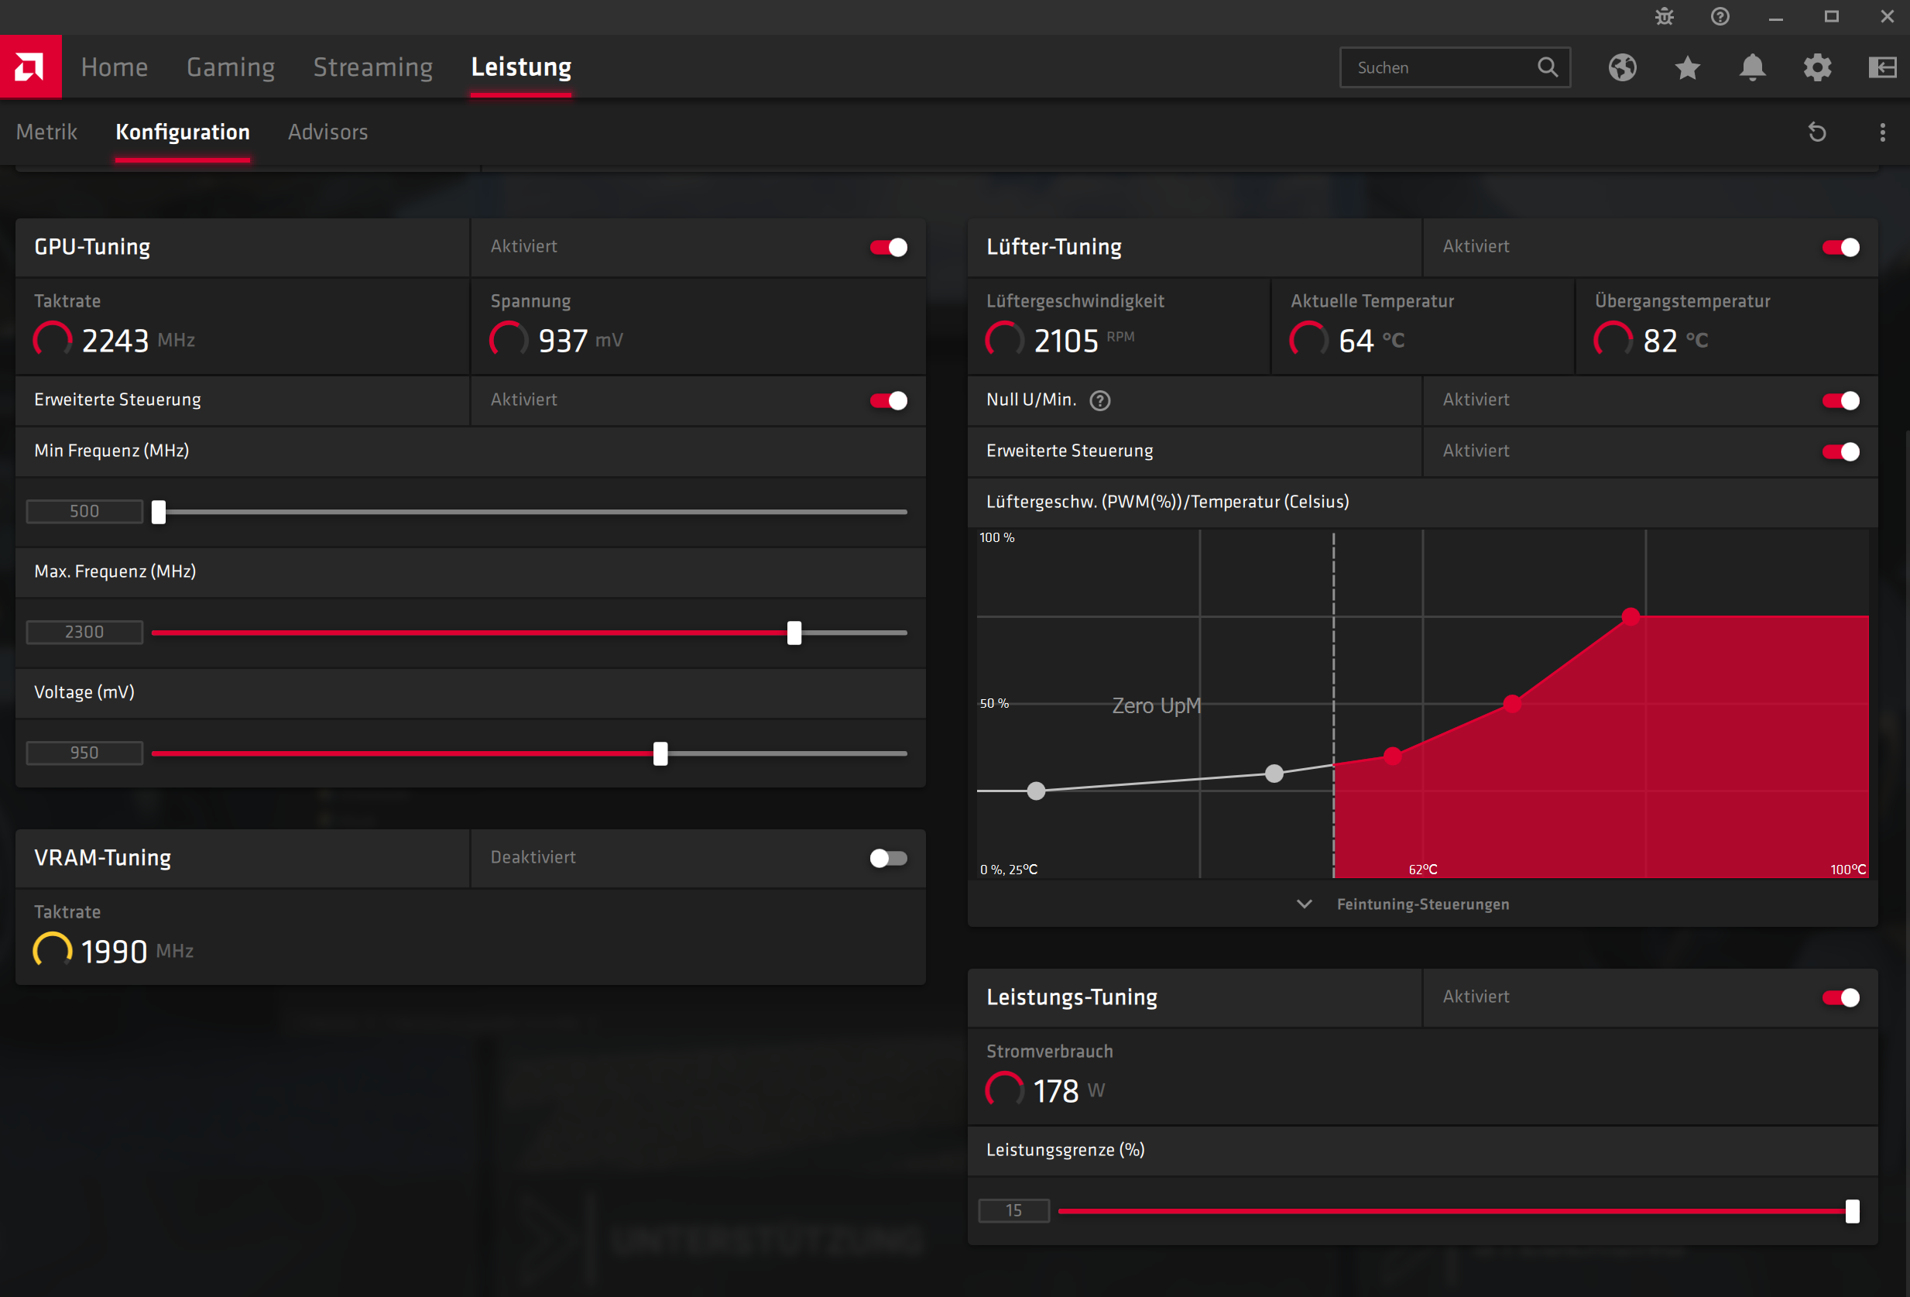Open the Advisors sub-tab
Viewport: 1910px width, 1297px height.
[327, 132]
